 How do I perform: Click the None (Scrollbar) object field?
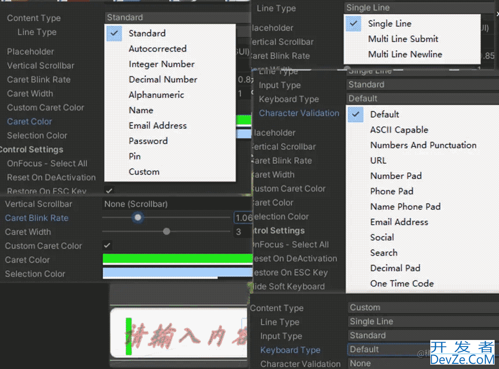177,204
